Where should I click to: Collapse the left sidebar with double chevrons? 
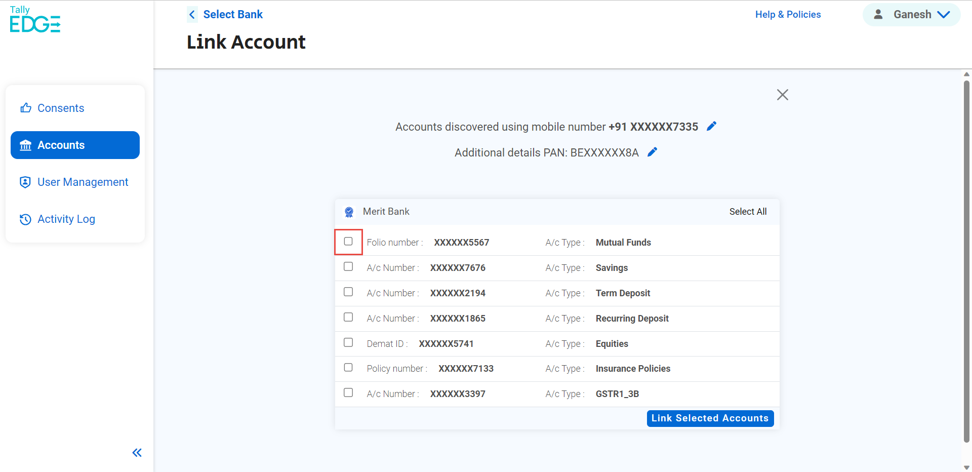[x=137, y=453]
